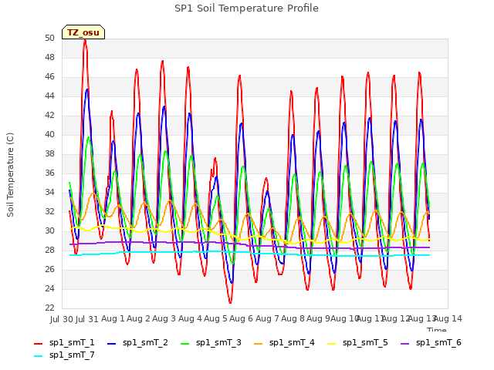Image resolution: width=494 pixels, height=370 pixels.
Task: Click the Soil Temperature (C) axis label
Action: pos(10,175)
